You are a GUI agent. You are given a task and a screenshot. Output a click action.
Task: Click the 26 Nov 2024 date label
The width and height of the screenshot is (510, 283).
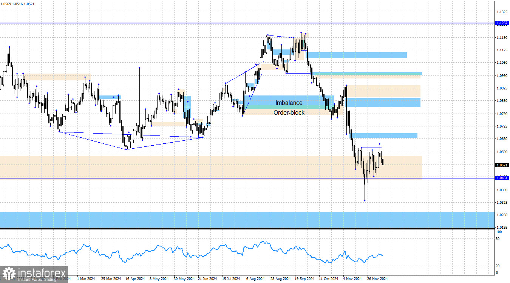pyautogui.click(x=377, y=279)
